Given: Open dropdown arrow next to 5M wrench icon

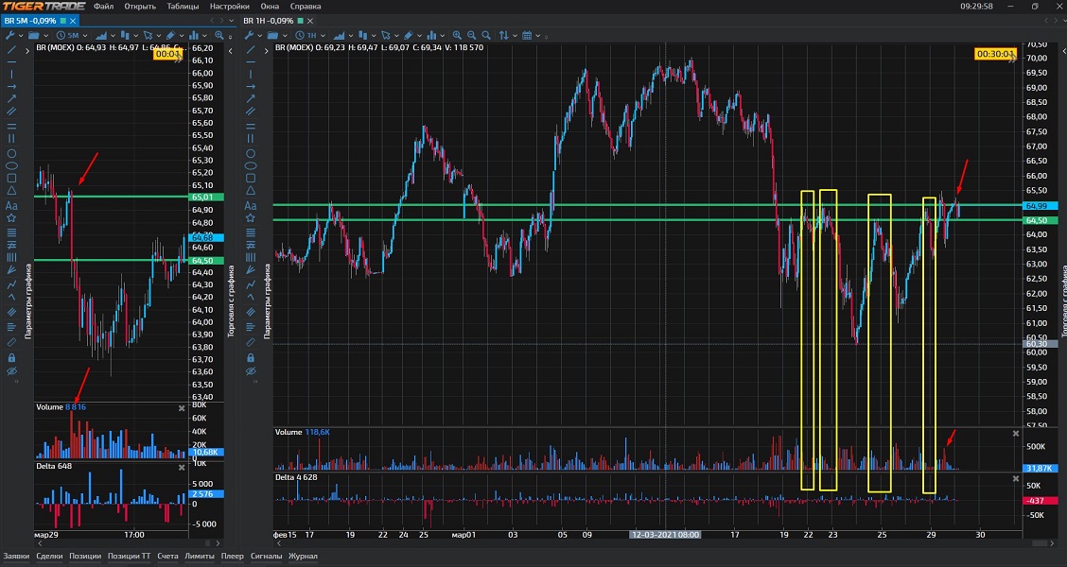Looking at the screenshot, I should click(21, 35).
